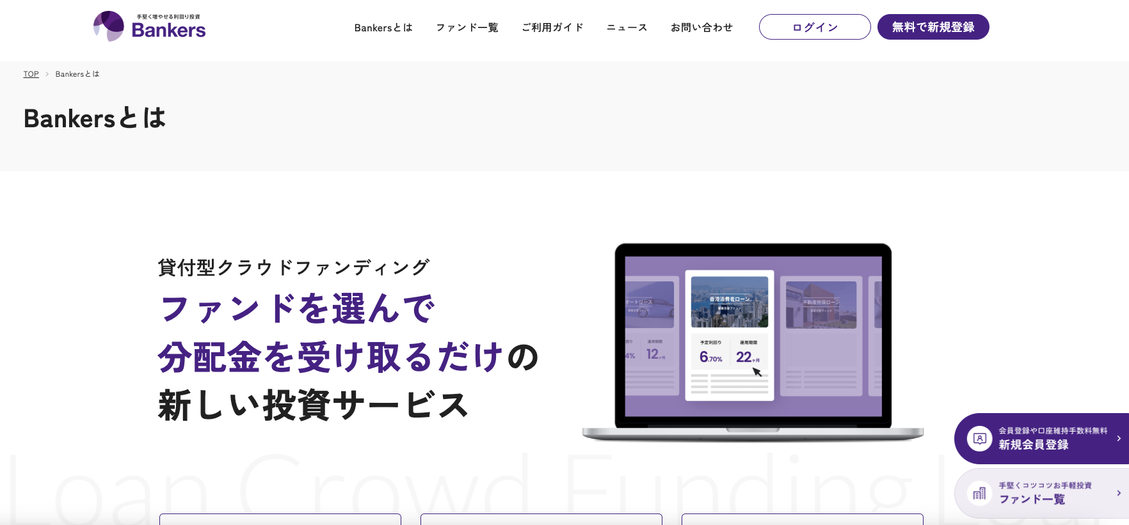Click the chevron on 新規会員登録 banner
This screenshot has height=525, width=1129.
pyautogui.click(x=1119, y=439)
